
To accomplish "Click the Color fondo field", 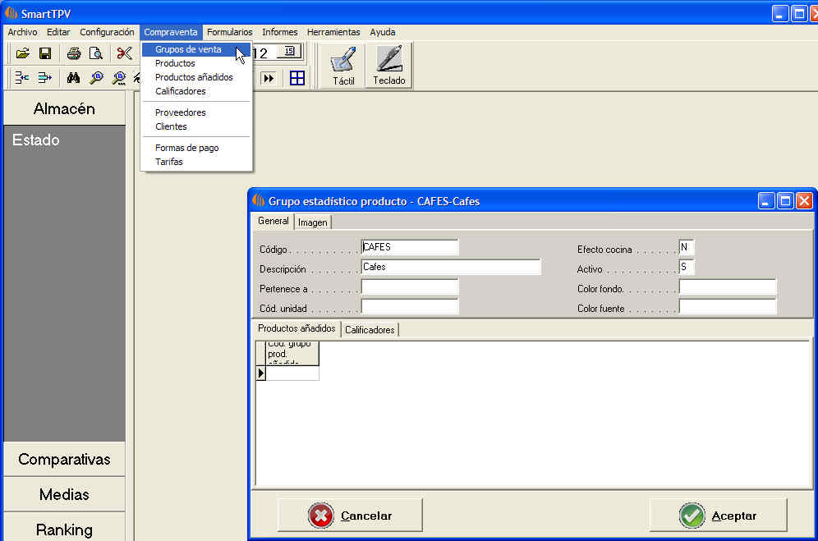I will tap(727, 287).
